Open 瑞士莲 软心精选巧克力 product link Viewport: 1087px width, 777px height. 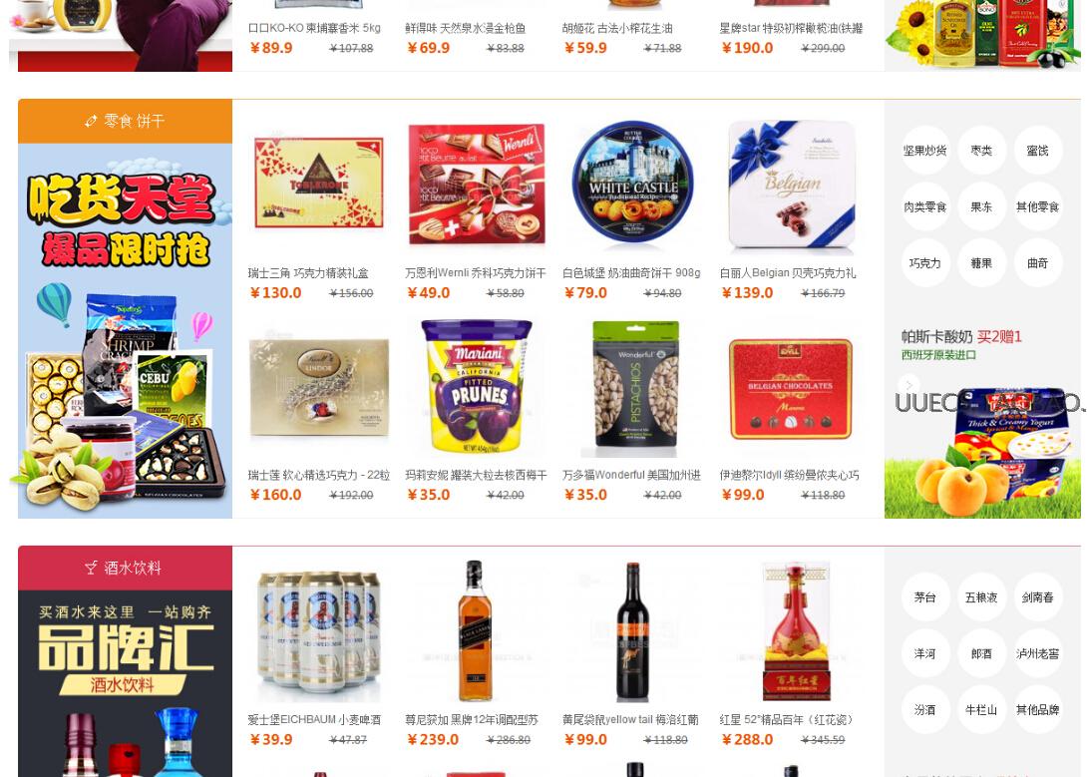(x=319, y=475)
